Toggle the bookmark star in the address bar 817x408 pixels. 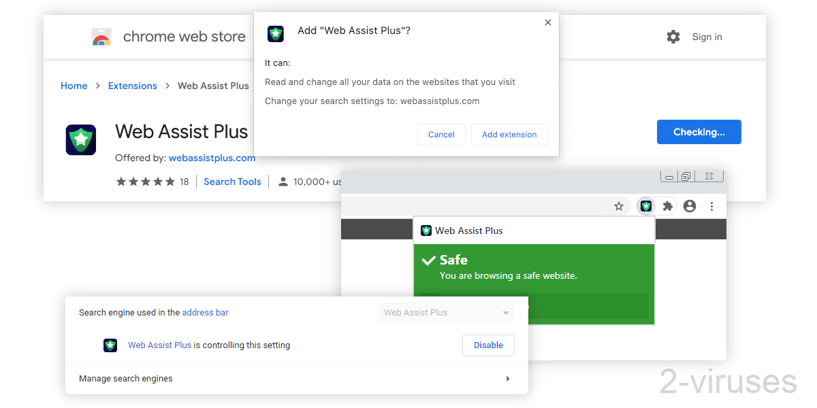[x=619, y=205]
